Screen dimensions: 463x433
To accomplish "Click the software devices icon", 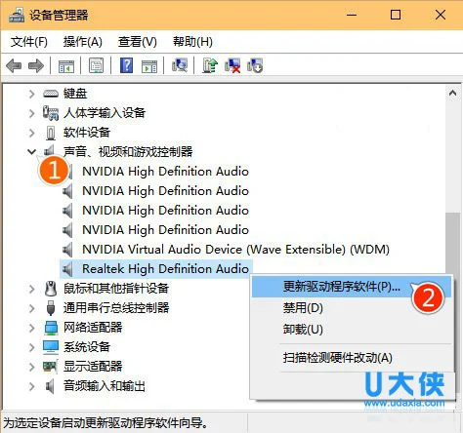I will click(x=51, y=133).
